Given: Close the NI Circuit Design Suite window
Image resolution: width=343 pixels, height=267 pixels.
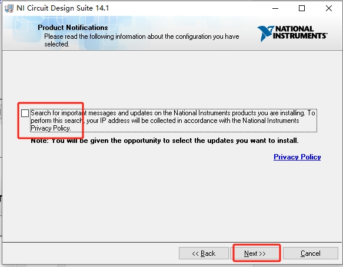Looking at the screenshot, I should coord(329,8).
